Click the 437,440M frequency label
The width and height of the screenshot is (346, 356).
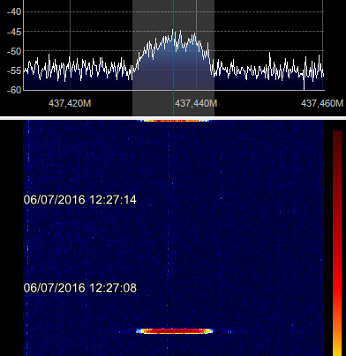[196, 103]
